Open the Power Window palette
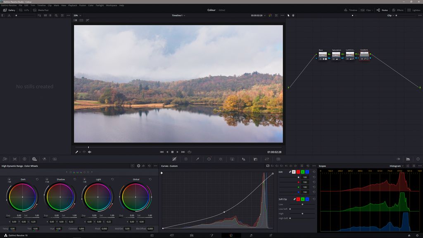This screenshot has width=423, height=238. coord(209,159)
